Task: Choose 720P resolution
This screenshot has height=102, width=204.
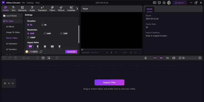Action: pos(64,33)
